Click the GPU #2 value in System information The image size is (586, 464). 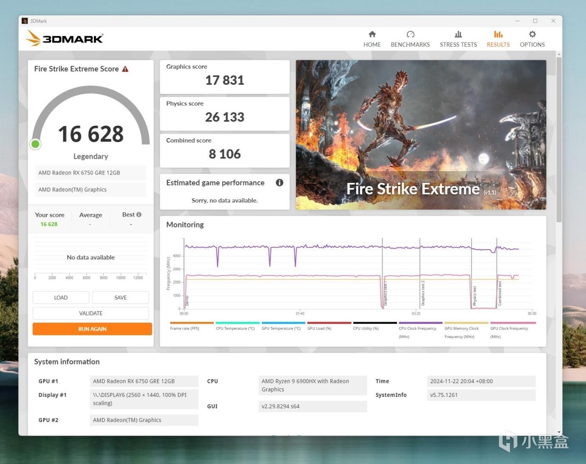point(144,420)
